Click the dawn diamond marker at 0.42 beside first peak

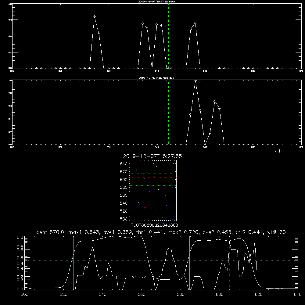[x=99, y=34]
